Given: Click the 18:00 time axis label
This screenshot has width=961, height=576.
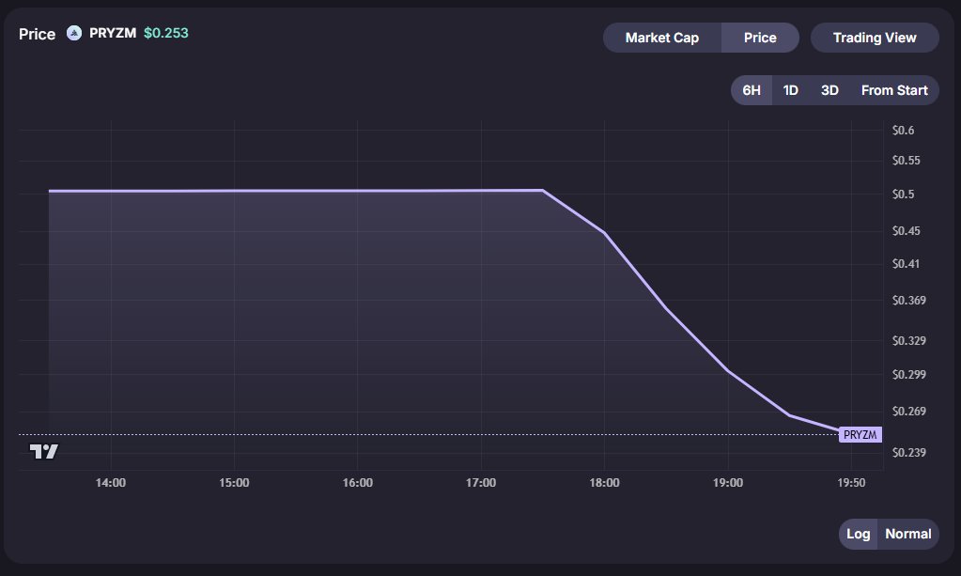Looking at the screenshot, I should (604, 483).
